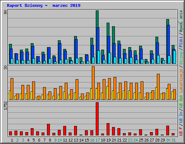Click the tall red kB bar for day 17
185x144 pixels.
pos(97,119)
